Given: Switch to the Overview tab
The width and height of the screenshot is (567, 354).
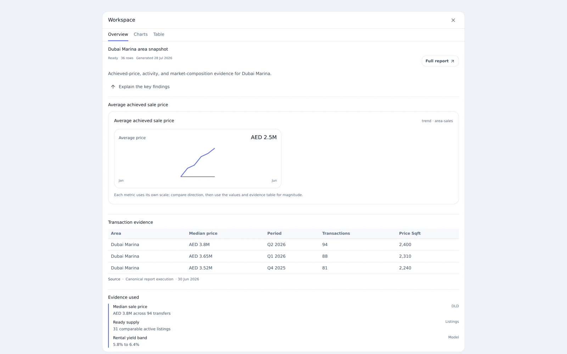Looking at the screenshot, I should click(x=118, y=34).
